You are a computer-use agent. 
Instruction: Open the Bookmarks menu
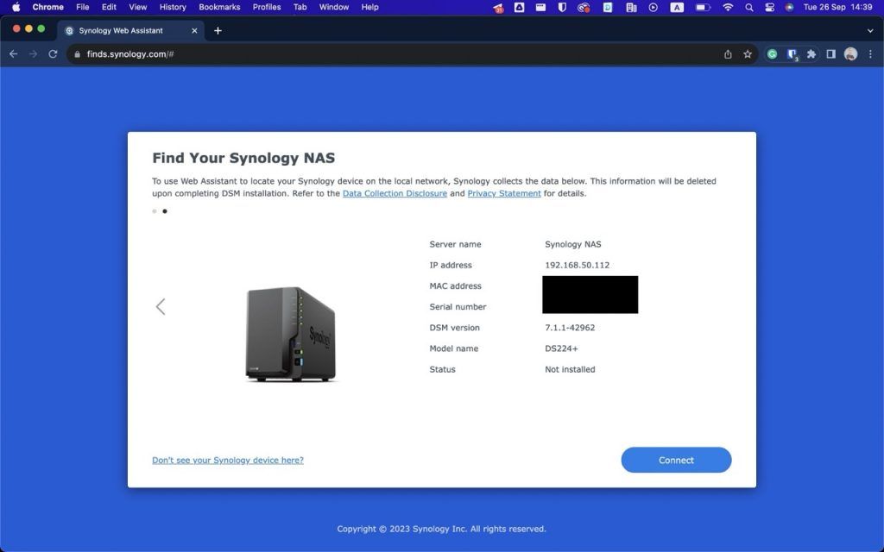219,7
